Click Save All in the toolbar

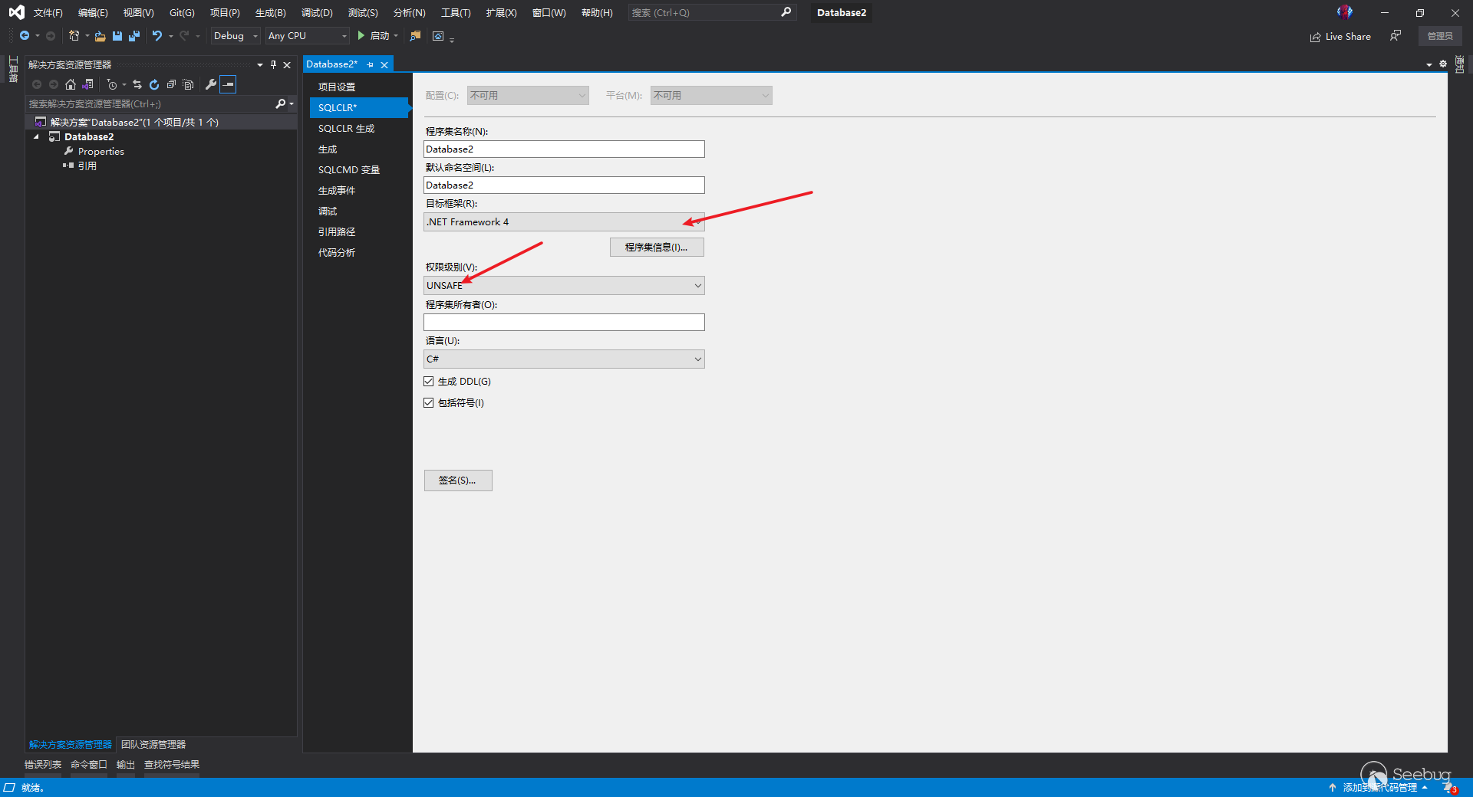pyautogui.click(x=134, y=36)
